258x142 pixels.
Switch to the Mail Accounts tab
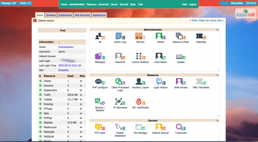pos(82,15)
